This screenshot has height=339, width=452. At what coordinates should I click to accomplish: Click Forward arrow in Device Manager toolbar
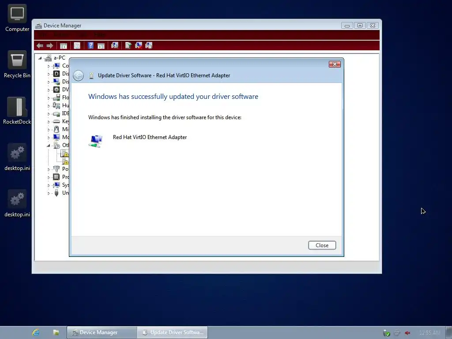click(49, 45)
